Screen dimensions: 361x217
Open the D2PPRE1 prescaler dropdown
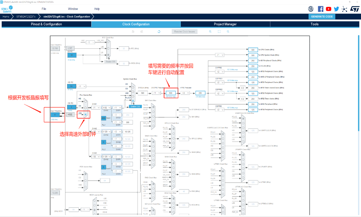pos(220,82)
